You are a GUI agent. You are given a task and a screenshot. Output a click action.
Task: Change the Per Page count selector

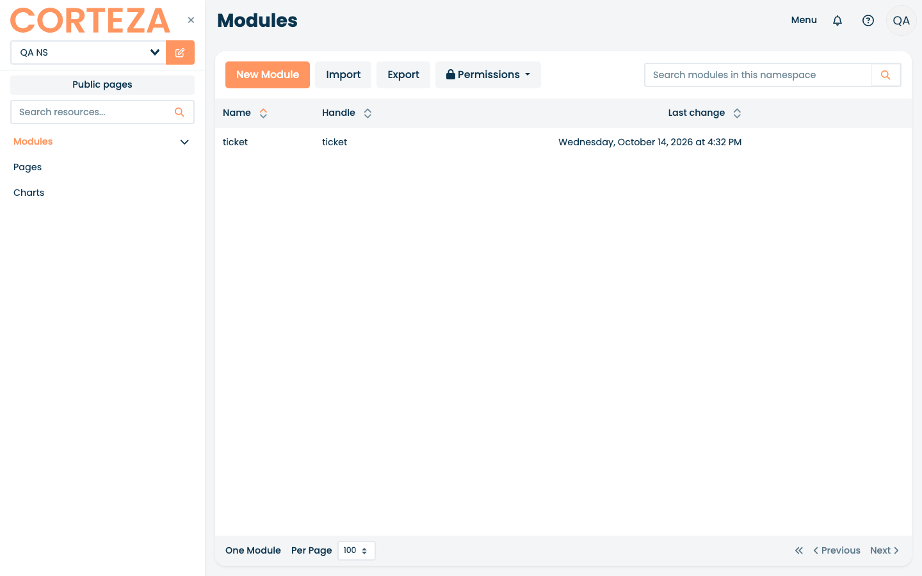(357, 550)
